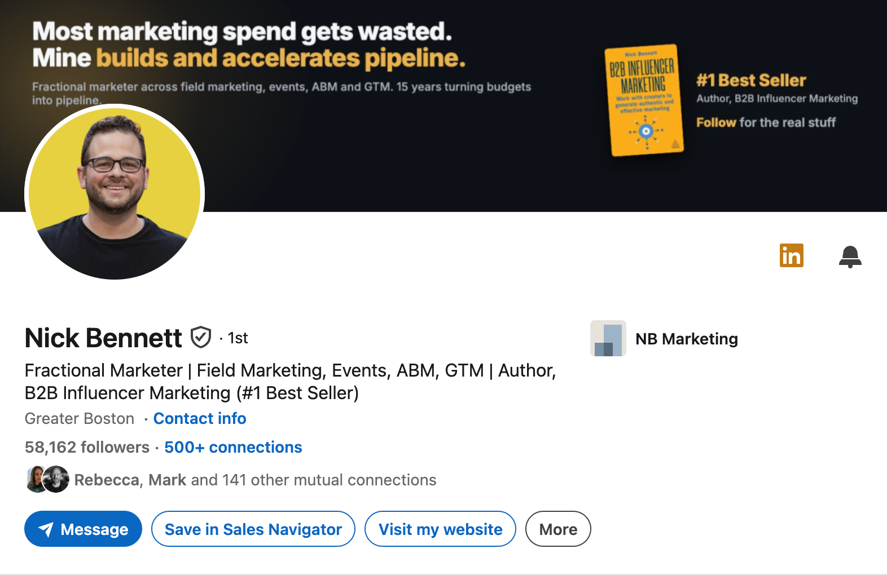The width and height of the screenshot is (887, 575).
Task: Open the 141 other mutual connections list
Action: (x=255, y=480)
